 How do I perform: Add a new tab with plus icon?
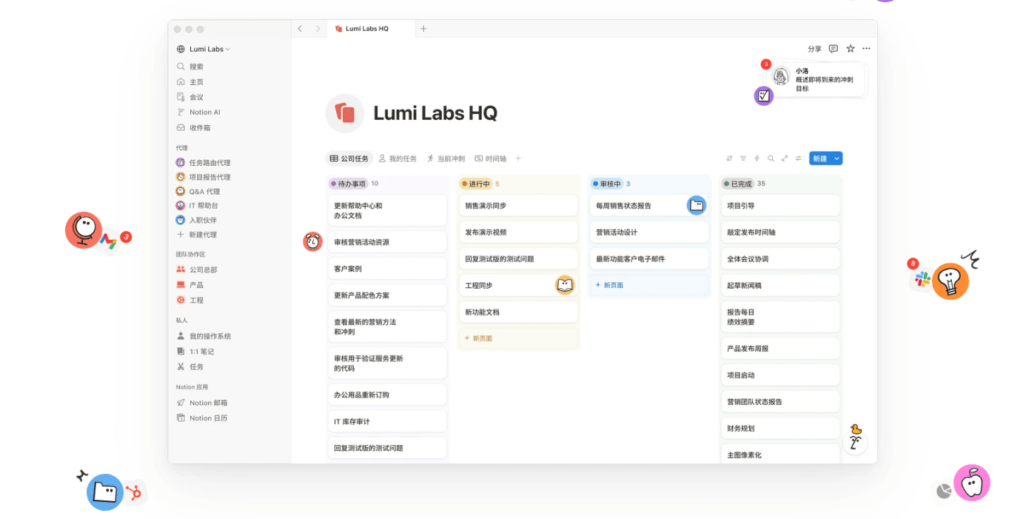[423, 29]
